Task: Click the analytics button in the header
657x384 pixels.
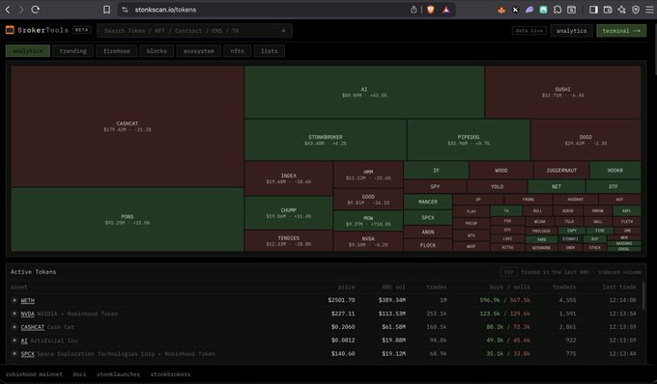Action: click(572, 31)
